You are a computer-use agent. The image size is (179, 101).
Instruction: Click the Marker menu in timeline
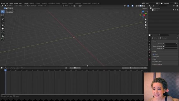click(x=22, y=68)
